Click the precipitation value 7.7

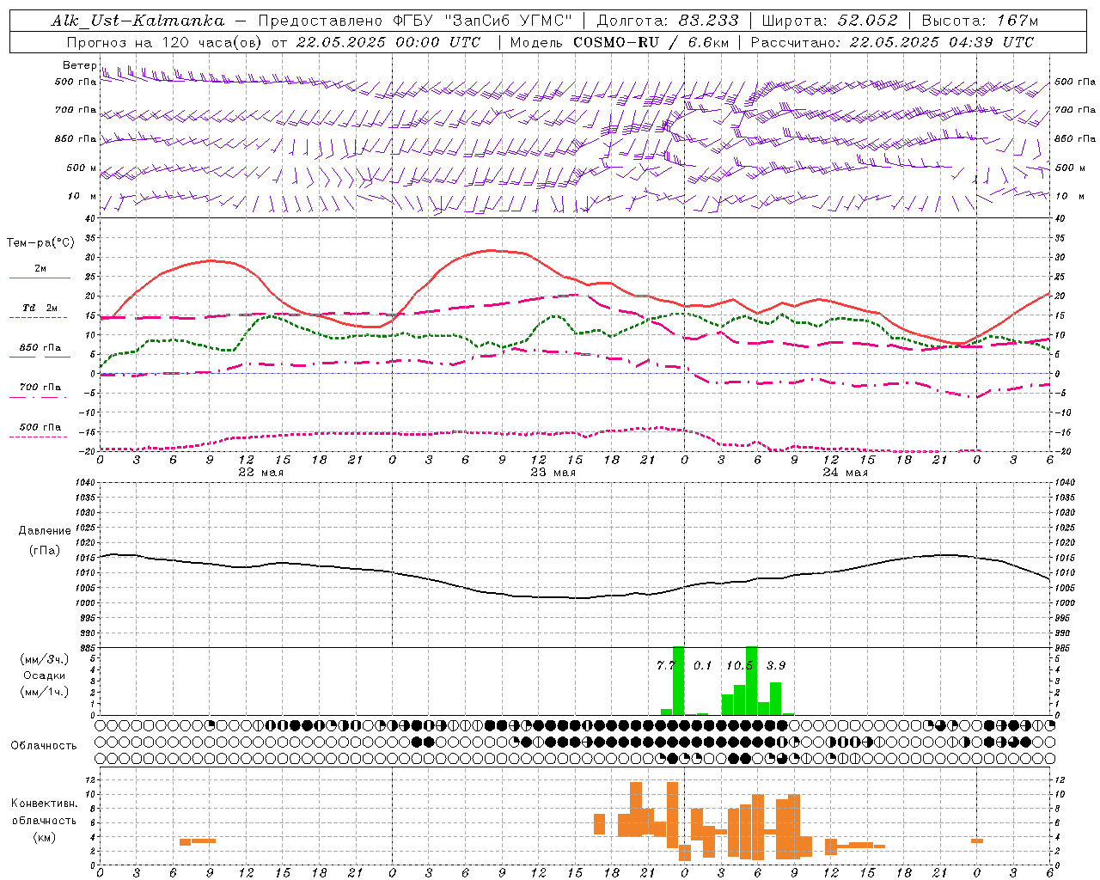click(665, 665)
